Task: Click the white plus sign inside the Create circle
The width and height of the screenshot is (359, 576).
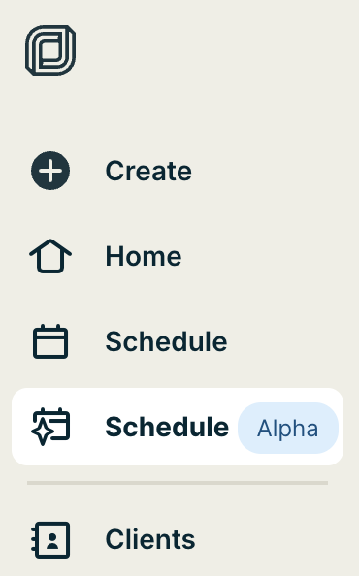Action: [50, 171]
